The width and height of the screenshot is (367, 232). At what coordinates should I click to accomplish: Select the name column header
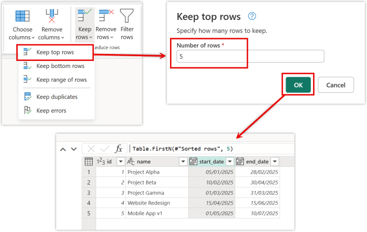tap(157, 162)
